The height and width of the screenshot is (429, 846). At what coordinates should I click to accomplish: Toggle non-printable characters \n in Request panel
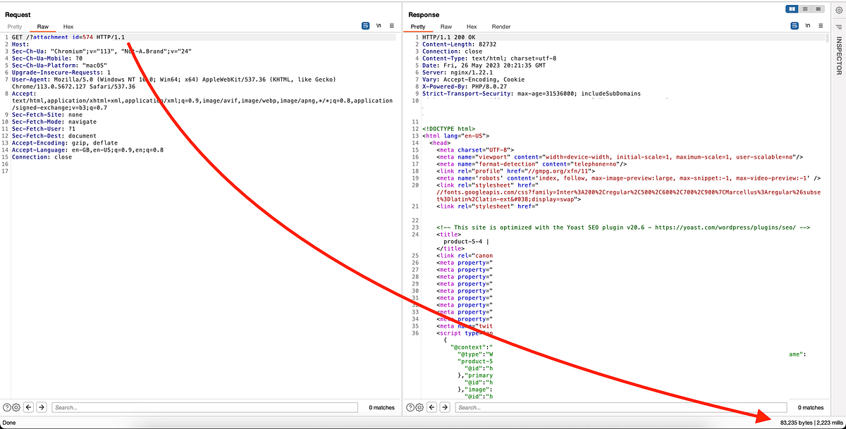379,25
